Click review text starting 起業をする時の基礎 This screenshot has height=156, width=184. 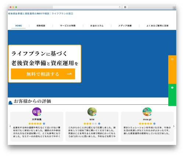(x=37, y=132)
